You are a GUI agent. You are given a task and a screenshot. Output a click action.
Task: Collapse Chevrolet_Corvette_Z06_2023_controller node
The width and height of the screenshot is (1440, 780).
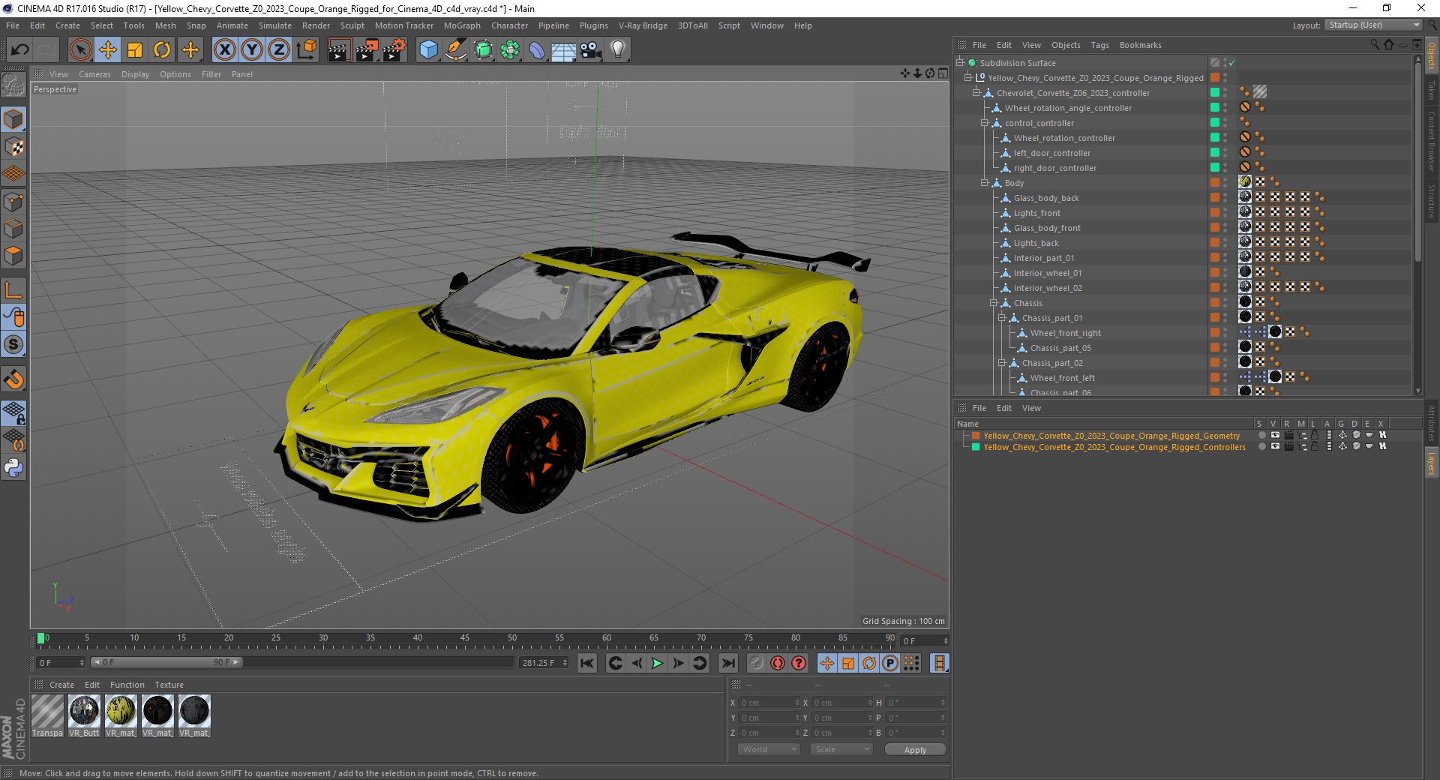[976, 93]
